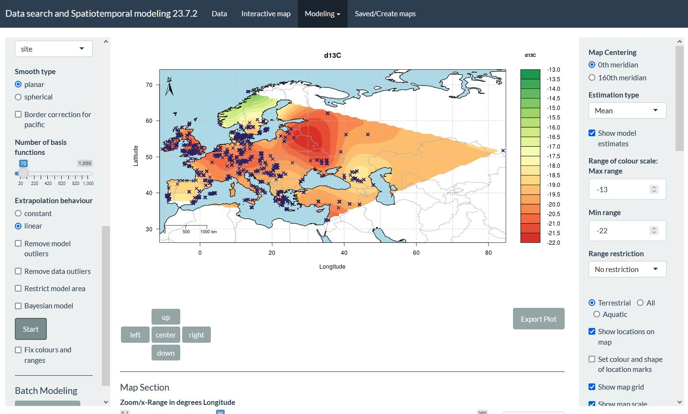Choose linear extrapolation behaviour

tap(18, 226)
